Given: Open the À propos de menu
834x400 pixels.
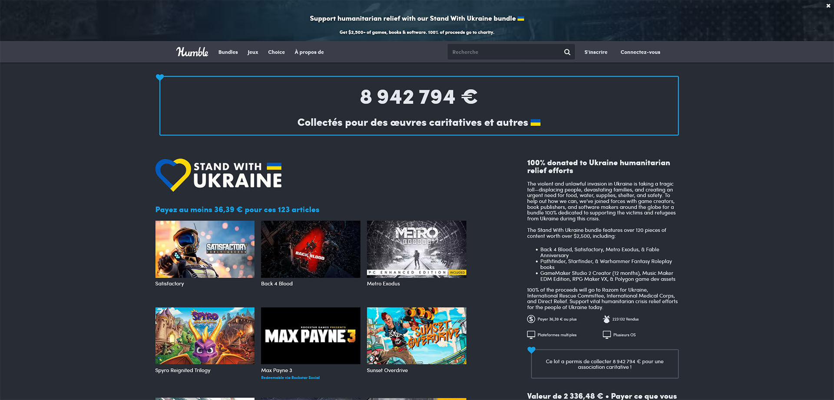Looking at the screenshot, I should tap(309, 52).
